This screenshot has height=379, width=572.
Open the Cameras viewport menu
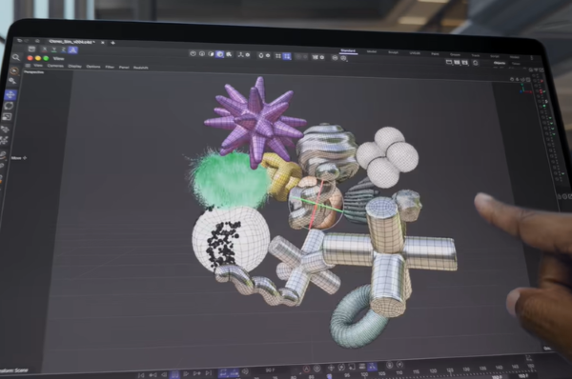tap(55, 66)
